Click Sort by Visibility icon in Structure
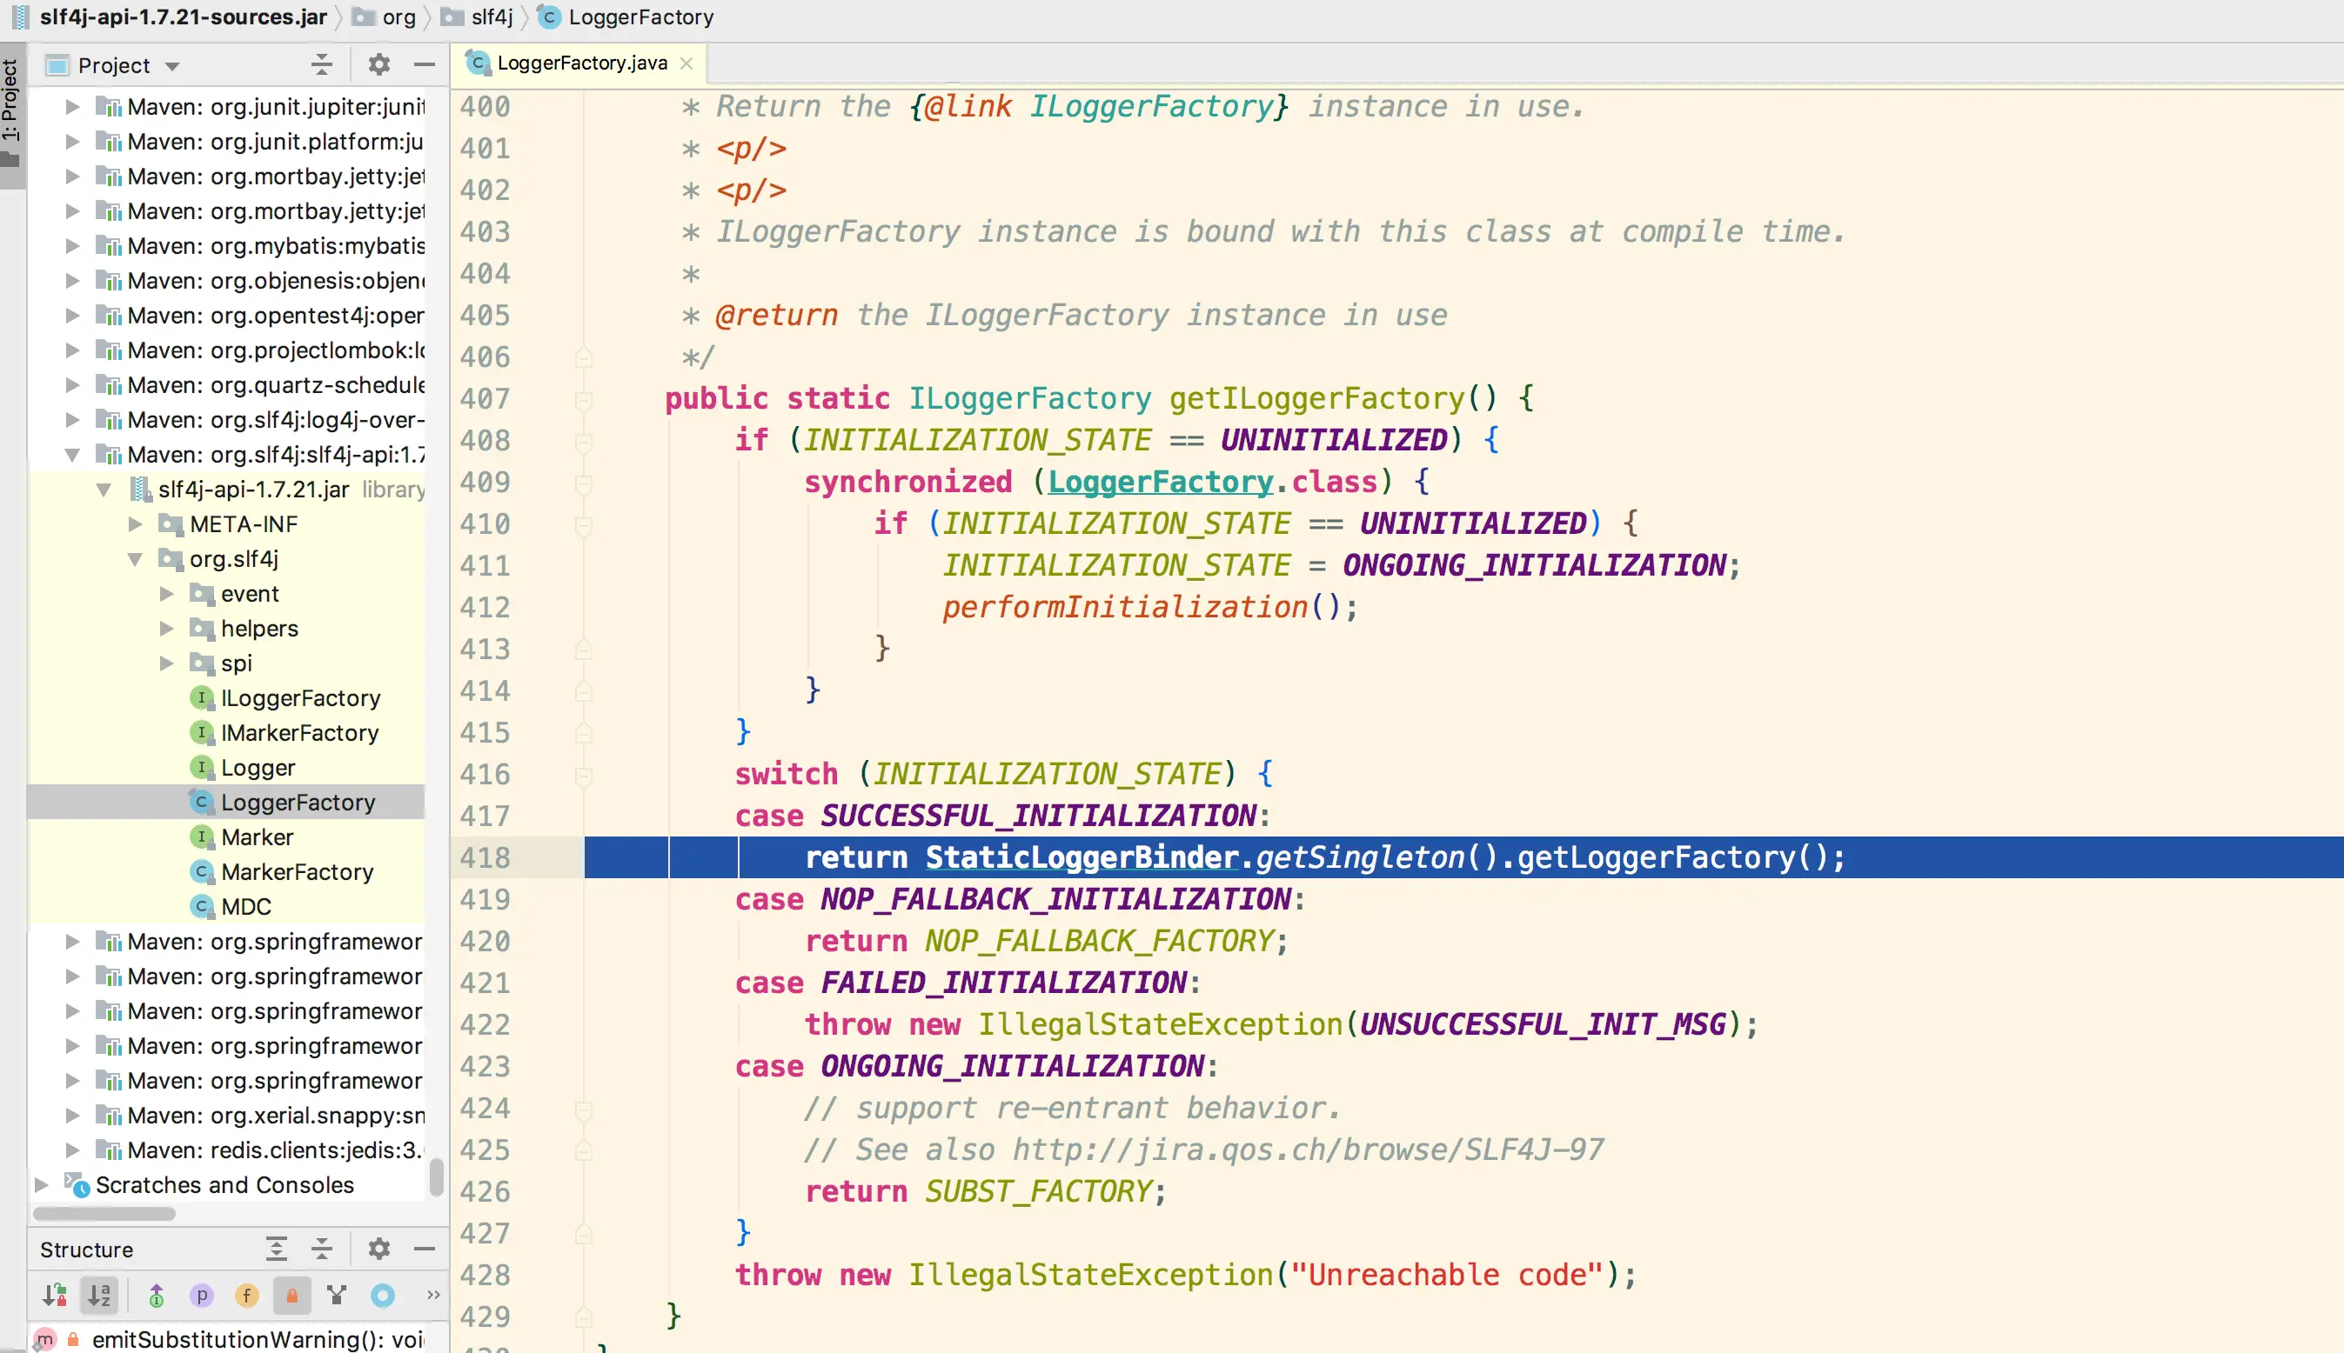Viewport: 2344px width, 1353px height. [55, 1295]
